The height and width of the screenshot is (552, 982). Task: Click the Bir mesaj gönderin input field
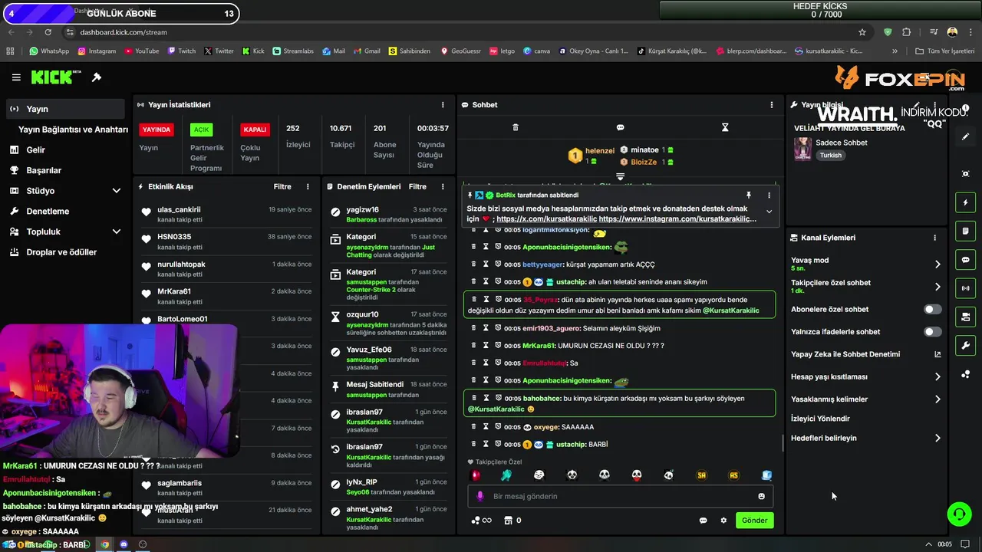pos(620,496)
